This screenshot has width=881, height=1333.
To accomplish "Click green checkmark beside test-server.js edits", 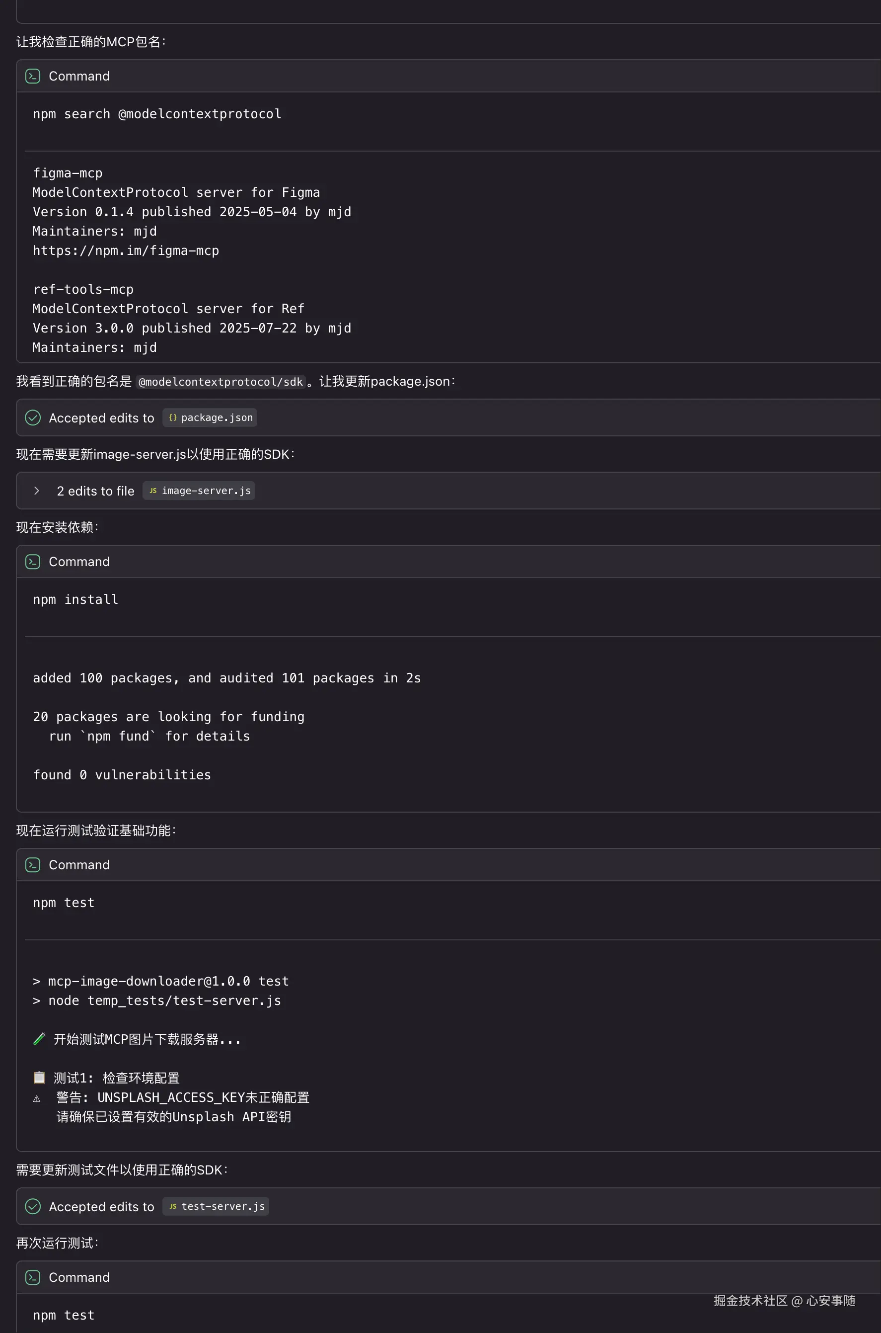I will click(33, 1206).
